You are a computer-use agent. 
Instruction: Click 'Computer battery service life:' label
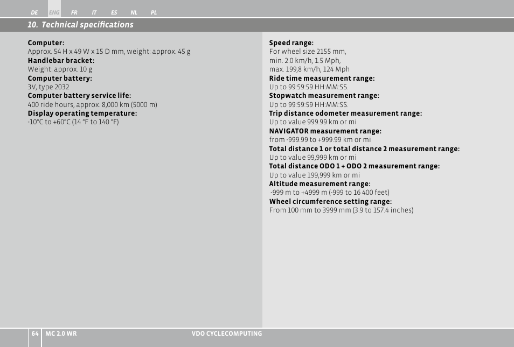(x=79, y=96)
